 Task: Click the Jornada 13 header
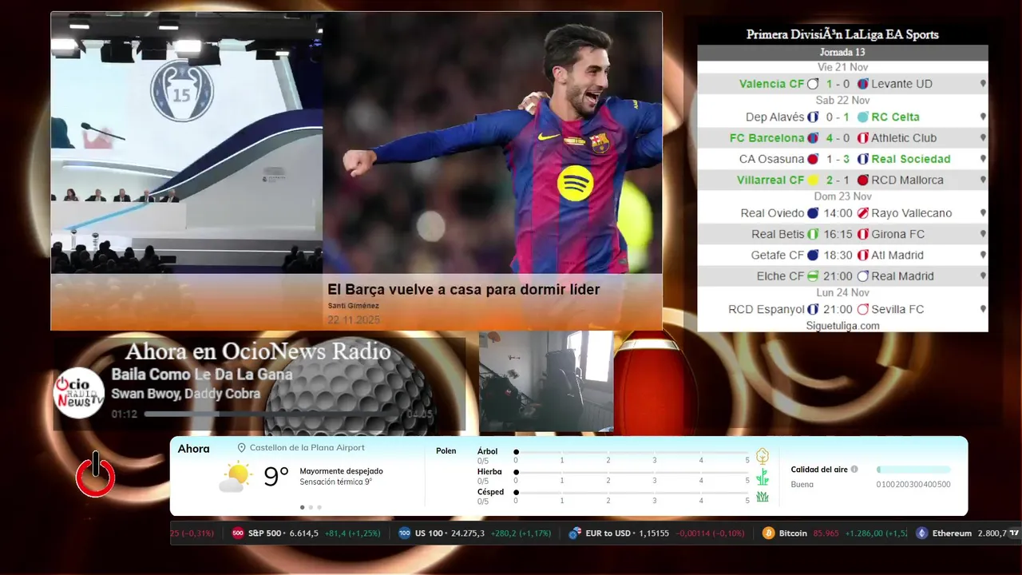[842, 52]
